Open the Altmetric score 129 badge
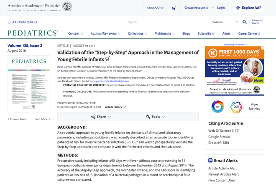The width and height of the screenshot is (276, 184). (x=217, y=107)
